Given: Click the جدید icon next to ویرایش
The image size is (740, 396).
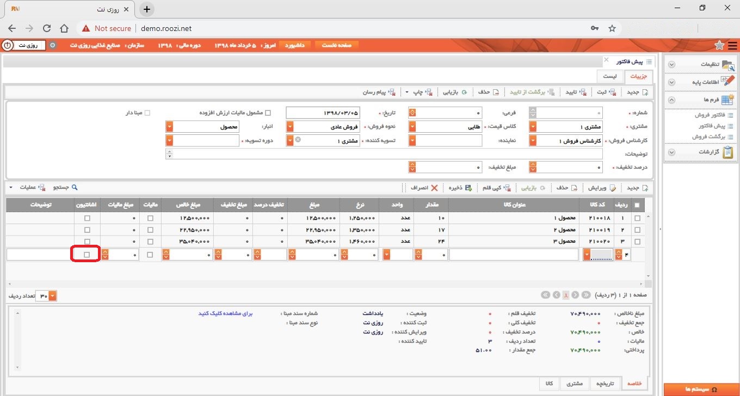Looking at the screenshot, I should 645,188.
